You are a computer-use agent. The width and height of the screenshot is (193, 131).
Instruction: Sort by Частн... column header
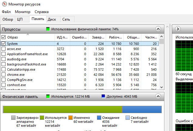(150, 37)
